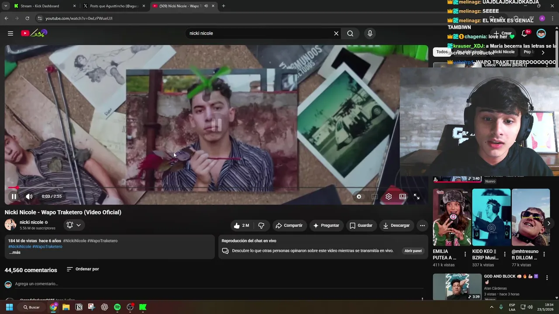Clear the 'nicki nicole' search text

point(336,33)
